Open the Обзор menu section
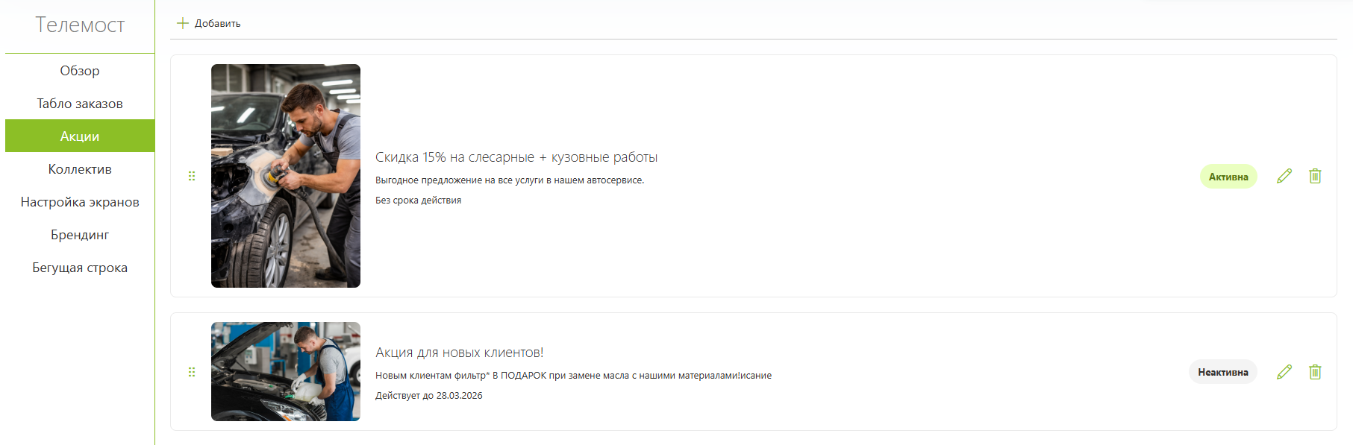This screenshot has width=1353, height=445. click(80, 71)
